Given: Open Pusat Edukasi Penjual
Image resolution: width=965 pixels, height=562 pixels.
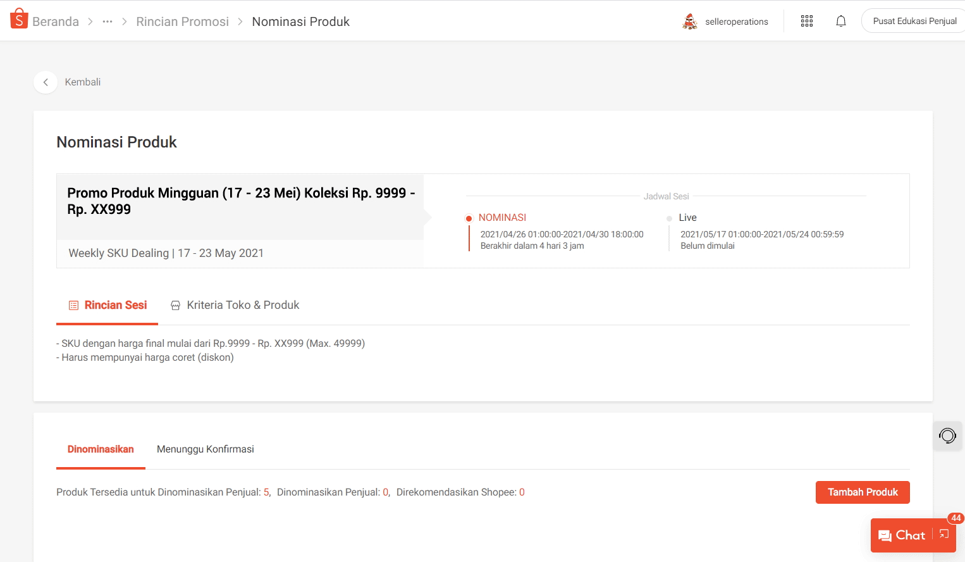Looking at the screenshot, I should [x=914, y=22].
